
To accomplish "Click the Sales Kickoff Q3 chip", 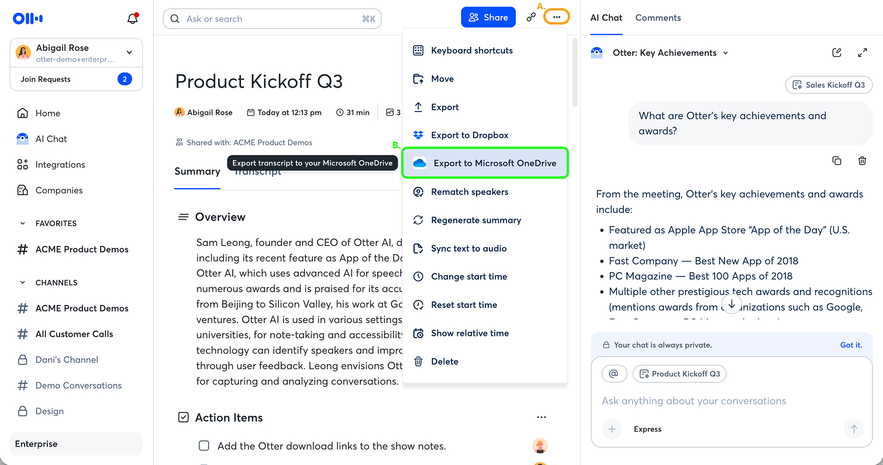I will (x=829, y=85).
